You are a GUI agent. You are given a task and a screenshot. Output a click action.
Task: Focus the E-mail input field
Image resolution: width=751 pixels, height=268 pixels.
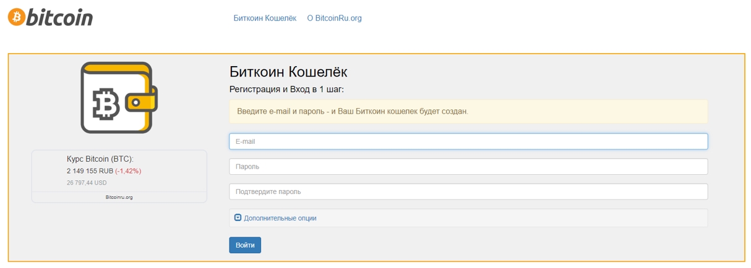(x=468, y=141)
